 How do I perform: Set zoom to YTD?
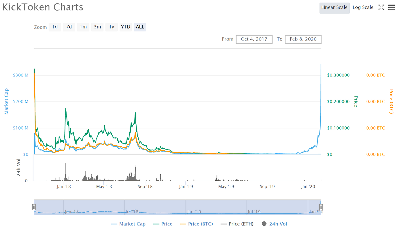(x=125, y=27)
